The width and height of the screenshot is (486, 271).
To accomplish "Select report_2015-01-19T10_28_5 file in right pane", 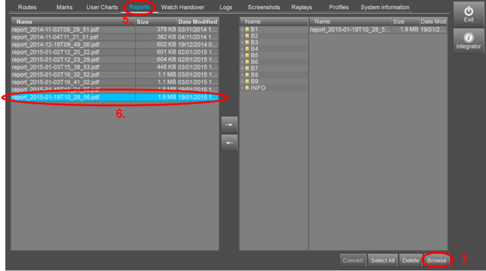I will pos(378,30).
